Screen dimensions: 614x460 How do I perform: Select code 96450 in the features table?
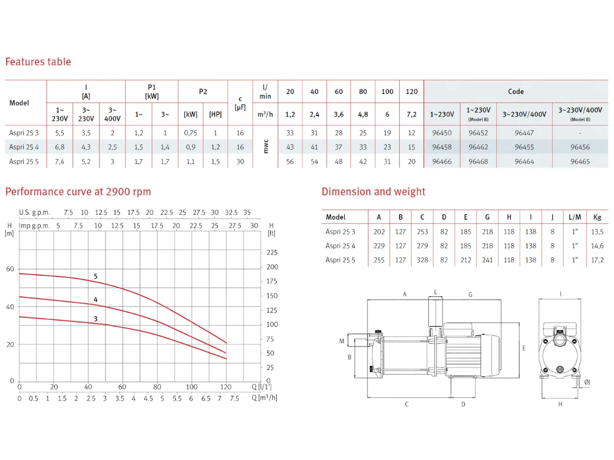442,133
